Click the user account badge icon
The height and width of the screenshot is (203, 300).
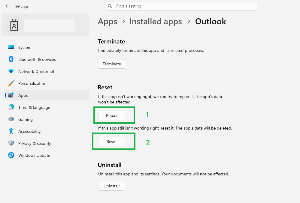(x=14, y=25)
